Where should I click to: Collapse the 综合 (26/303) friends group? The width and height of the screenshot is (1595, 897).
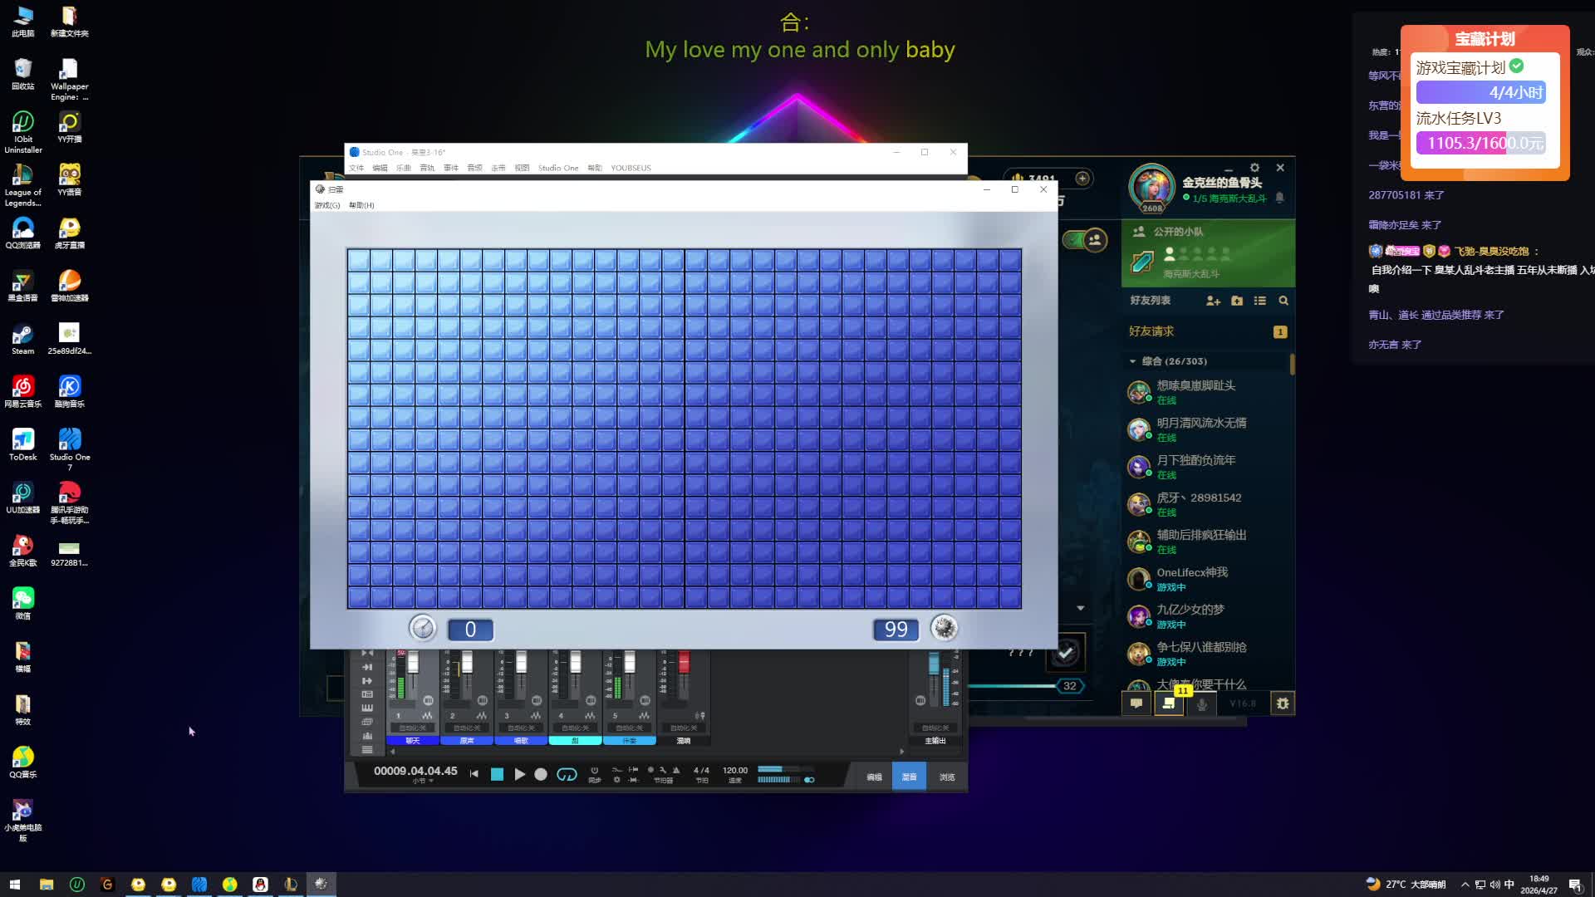(1132, 361)
